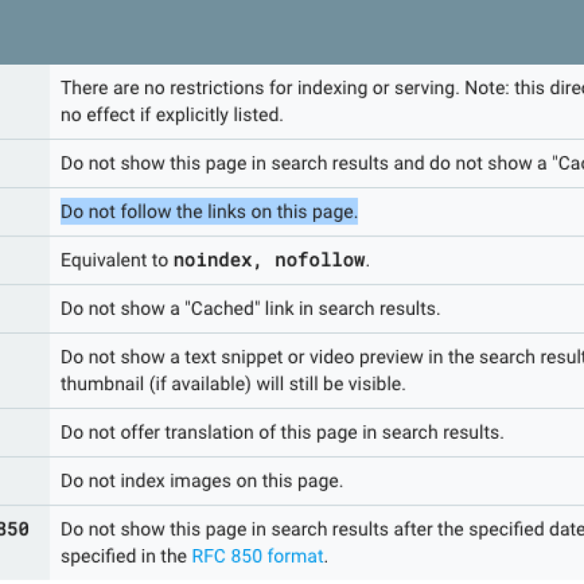This screenshot has height=584, width=584.
Task: Open the RFC 850 format link
Action: (x=258, y=556)
